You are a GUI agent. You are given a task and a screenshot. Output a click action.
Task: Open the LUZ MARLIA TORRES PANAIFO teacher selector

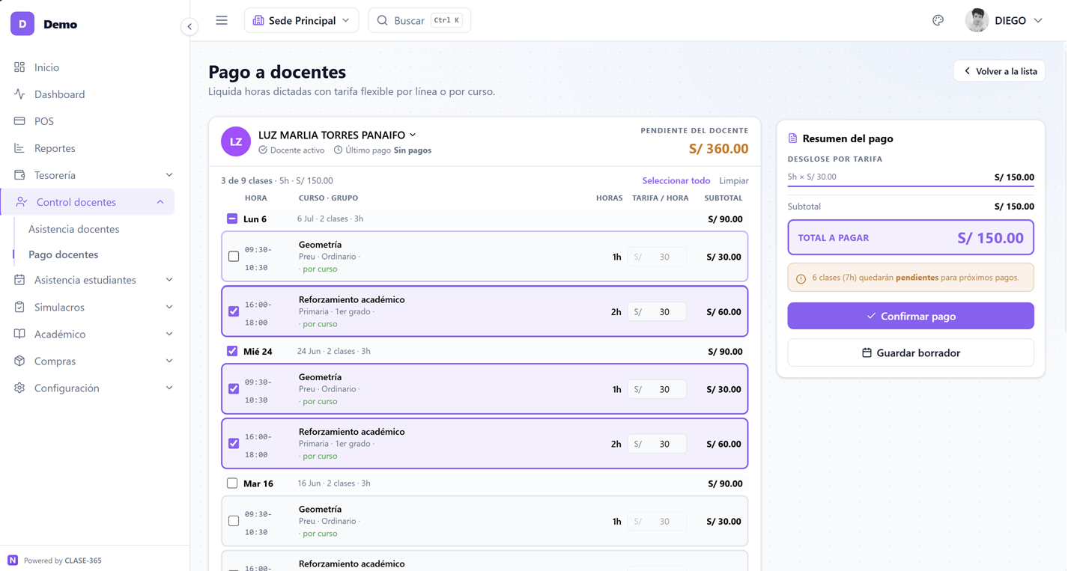click(x=337, y=135)
